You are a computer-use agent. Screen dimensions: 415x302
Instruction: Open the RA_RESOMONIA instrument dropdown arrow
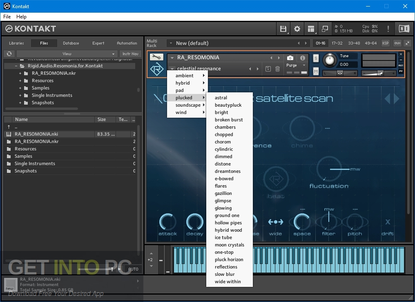coord(172,58)
